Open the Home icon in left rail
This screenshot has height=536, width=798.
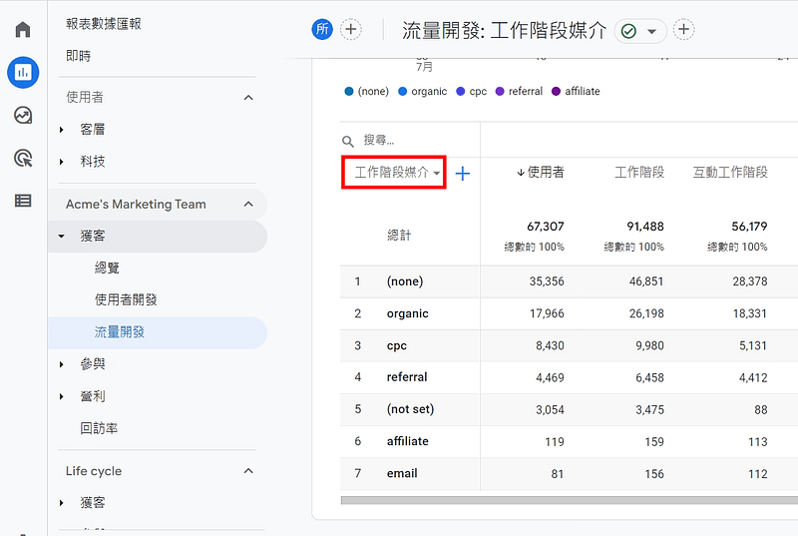click(23, 30)
